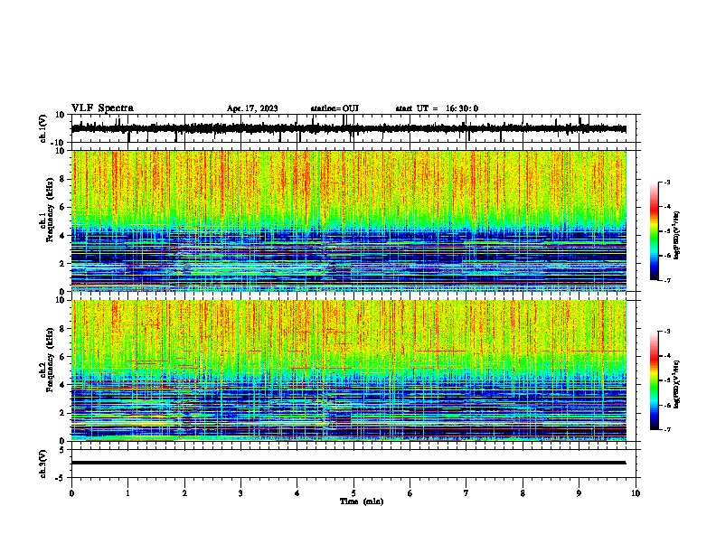
Task: Click the ch.2 spectrogram color scale bar
Action: pos(655,380)
